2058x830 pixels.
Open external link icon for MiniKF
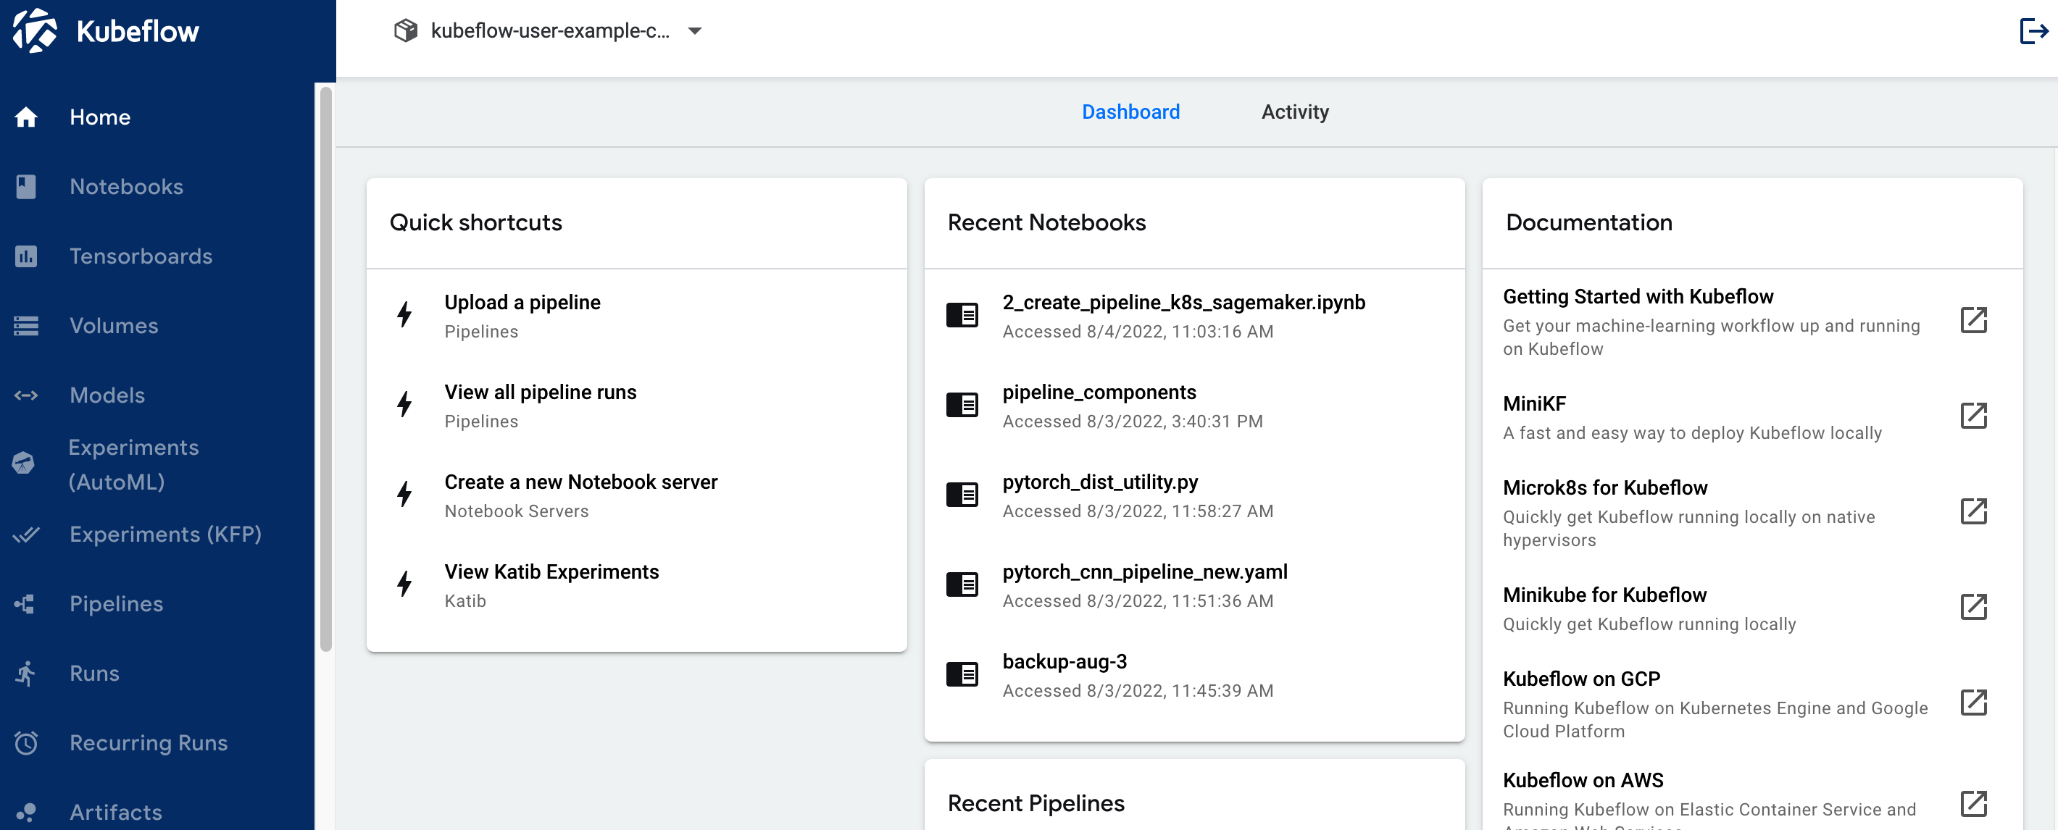point(1973,416)
